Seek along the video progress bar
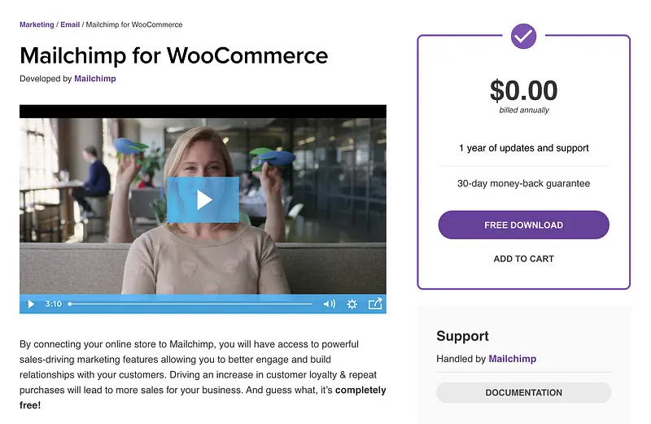This screenshot has height=424, width=651. point(190,304)
